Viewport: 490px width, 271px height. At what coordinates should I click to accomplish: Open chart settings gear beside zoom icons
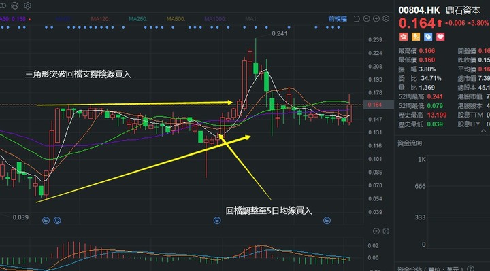[x=387, y=19]
